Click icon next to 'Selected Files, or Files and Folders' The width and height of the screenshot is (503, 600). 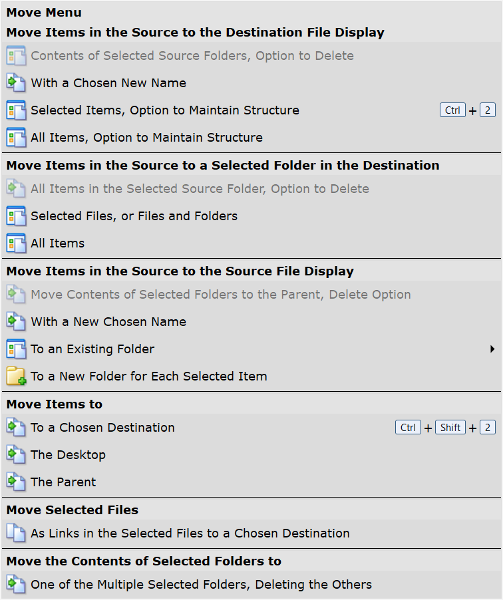coord(15,216)
